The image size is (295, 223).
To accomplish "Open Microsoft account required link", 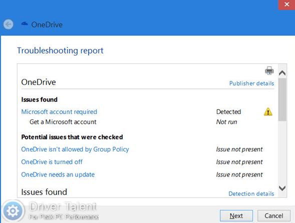I will pyautogui.click(x=59, y=112).
